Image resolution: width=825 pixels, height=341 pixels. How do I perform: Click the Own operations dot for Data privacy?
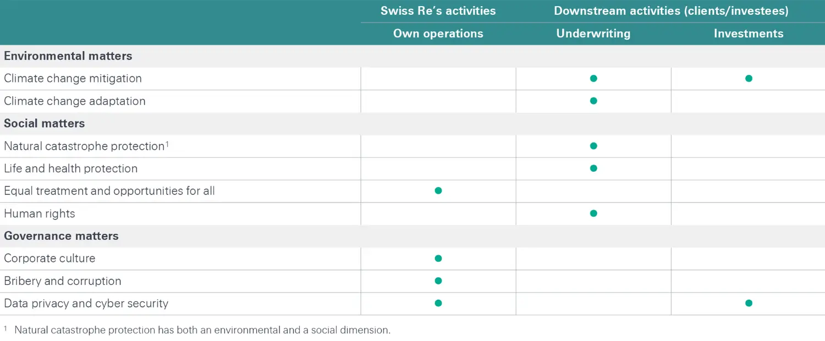(x=438, y=303)
